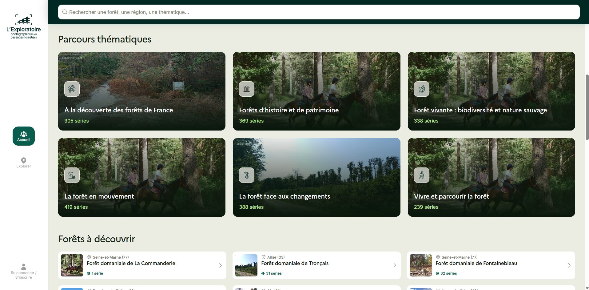Screen dimensions: 589x290
Task: Open the 419 séries La forêt en mouvement card
Action: tap(142, 177)
